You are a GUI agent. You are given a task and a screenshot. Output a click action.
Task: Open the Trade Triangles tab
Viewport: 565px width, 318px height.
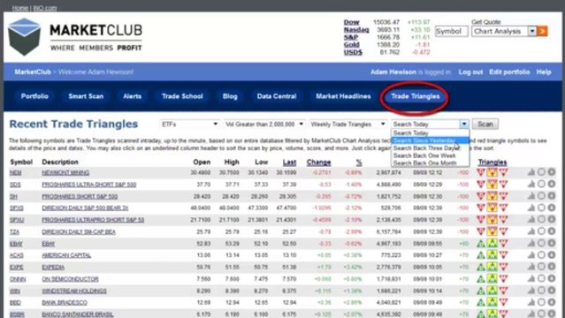415,96
